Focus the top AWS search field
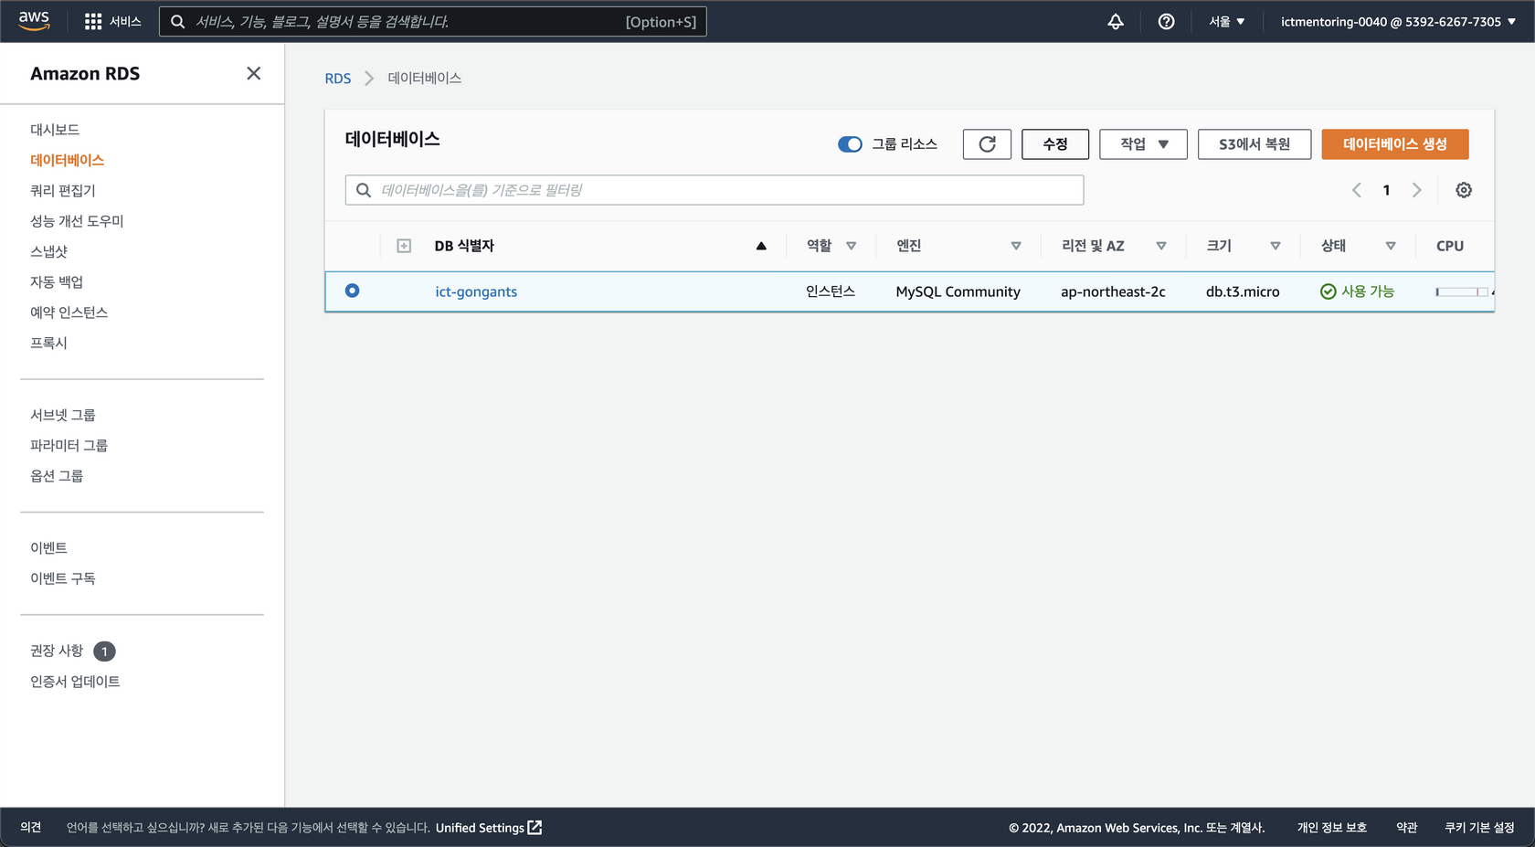 click(433, 21)
